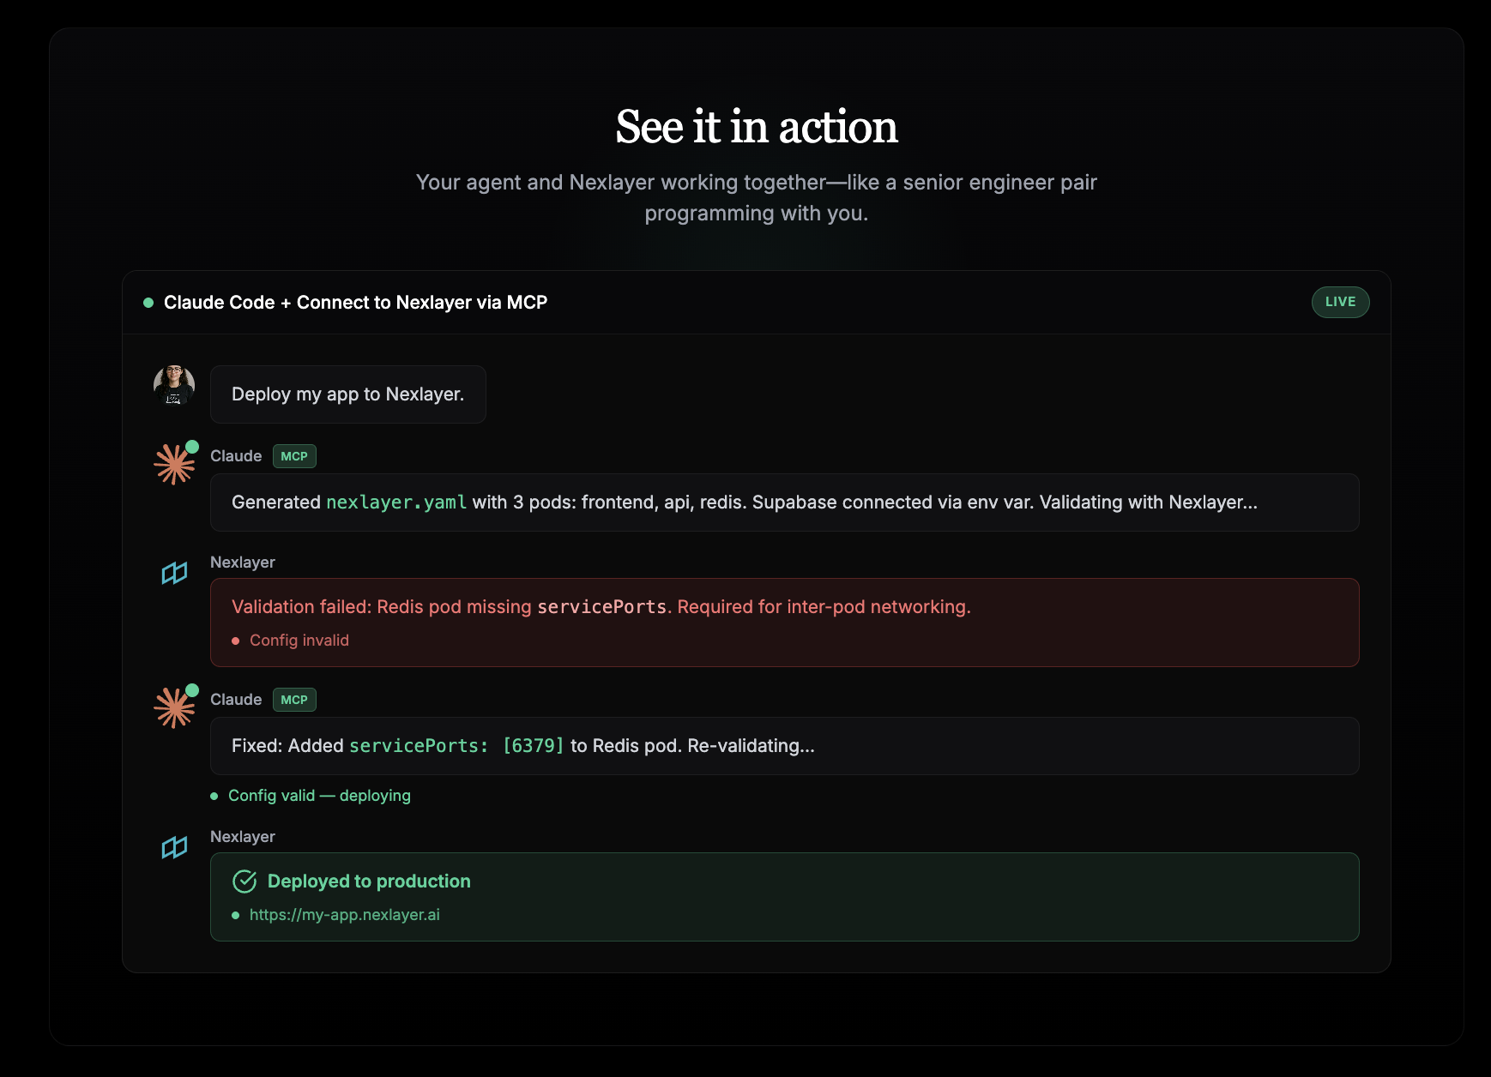The width and height of the screenshot is (1491, 1077).
Task: Click 'Claude Code + Connect to Nexlayer via MCP' title
Action: click(355, 303)
